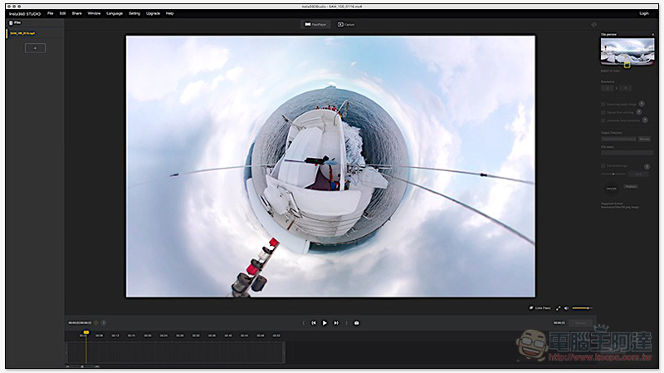Viewport: 664px width, 373px height.
Task: Mute audio with the speaker icon
Action: pos(567,307)
